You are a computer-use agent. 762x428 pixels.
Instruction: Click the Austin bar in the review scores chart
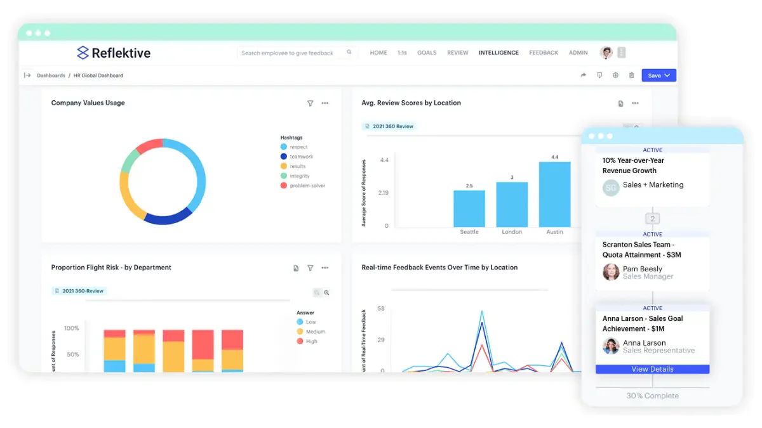click(554, 194)
